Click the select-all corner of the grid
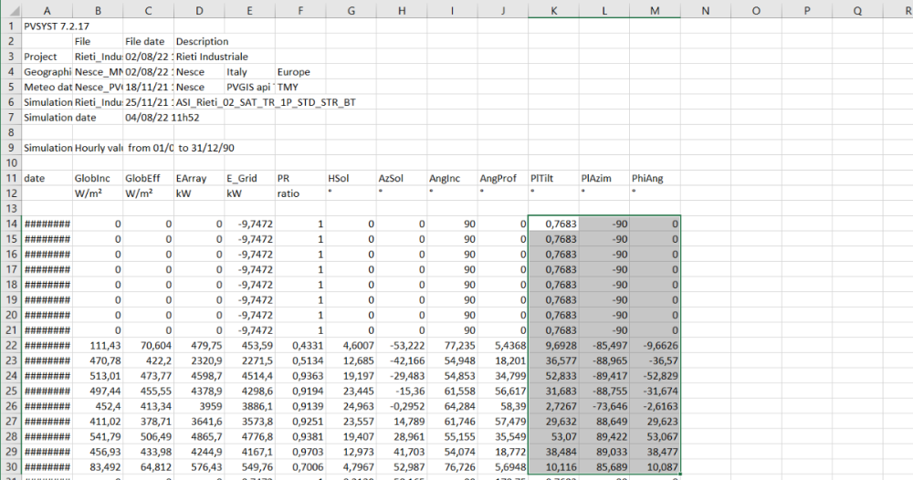913x480 pixels. point(11,10)
